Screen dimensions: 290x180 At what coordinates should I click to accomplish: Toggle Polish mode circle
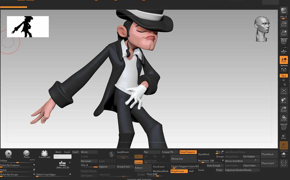tap(34, 170)
